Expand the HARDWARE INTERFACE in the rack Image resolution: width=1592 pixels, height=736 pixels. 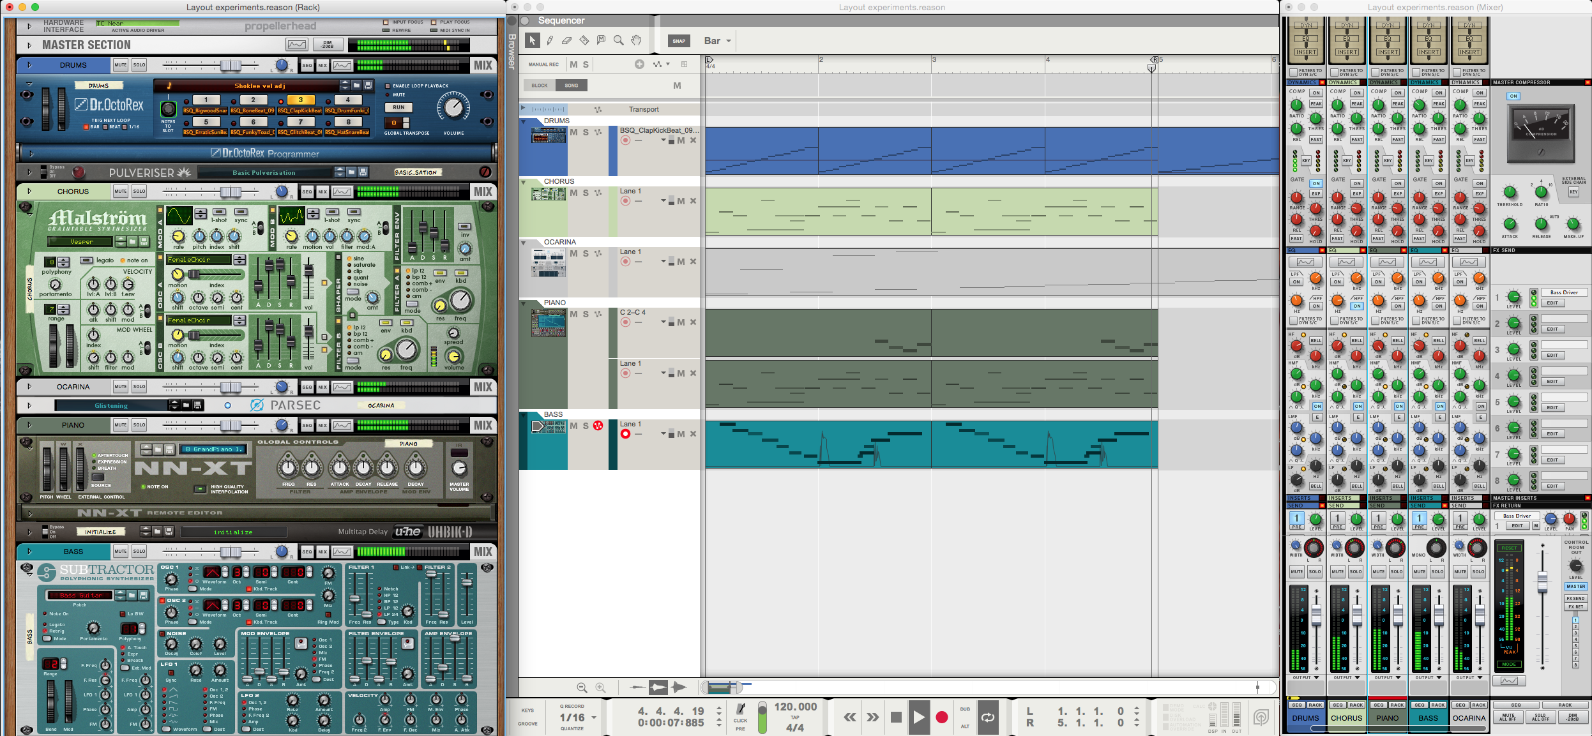[x=29, y=26]
